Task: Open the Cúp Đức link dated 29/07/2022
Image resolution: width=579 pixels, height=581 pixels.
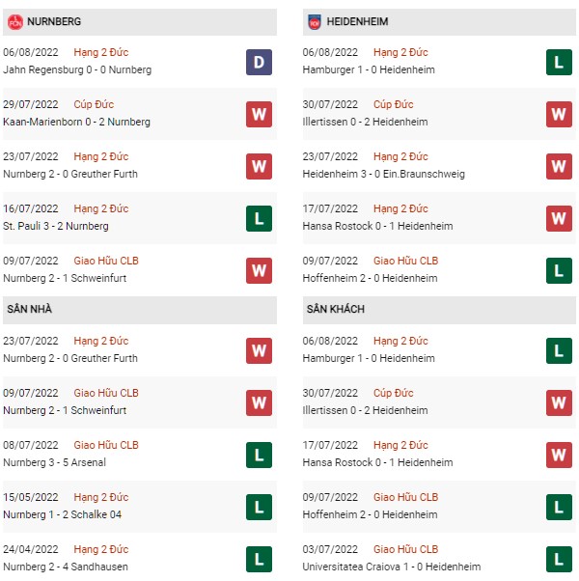Action: click(x=94, y=104)
